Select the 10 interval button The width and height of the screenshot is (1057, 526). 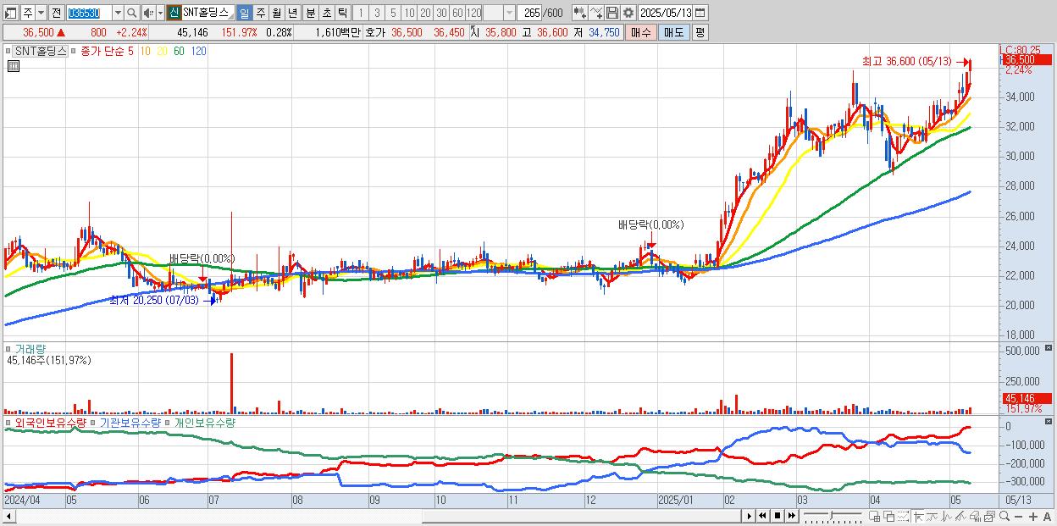click(x=409, y=13)
